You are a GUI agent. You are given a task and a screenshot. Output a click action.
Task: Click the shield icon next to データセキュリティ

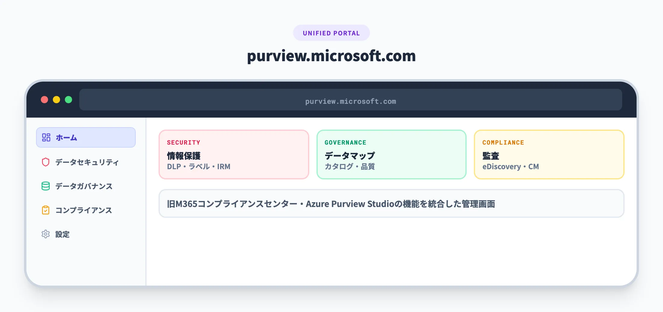tap(46, 162)
